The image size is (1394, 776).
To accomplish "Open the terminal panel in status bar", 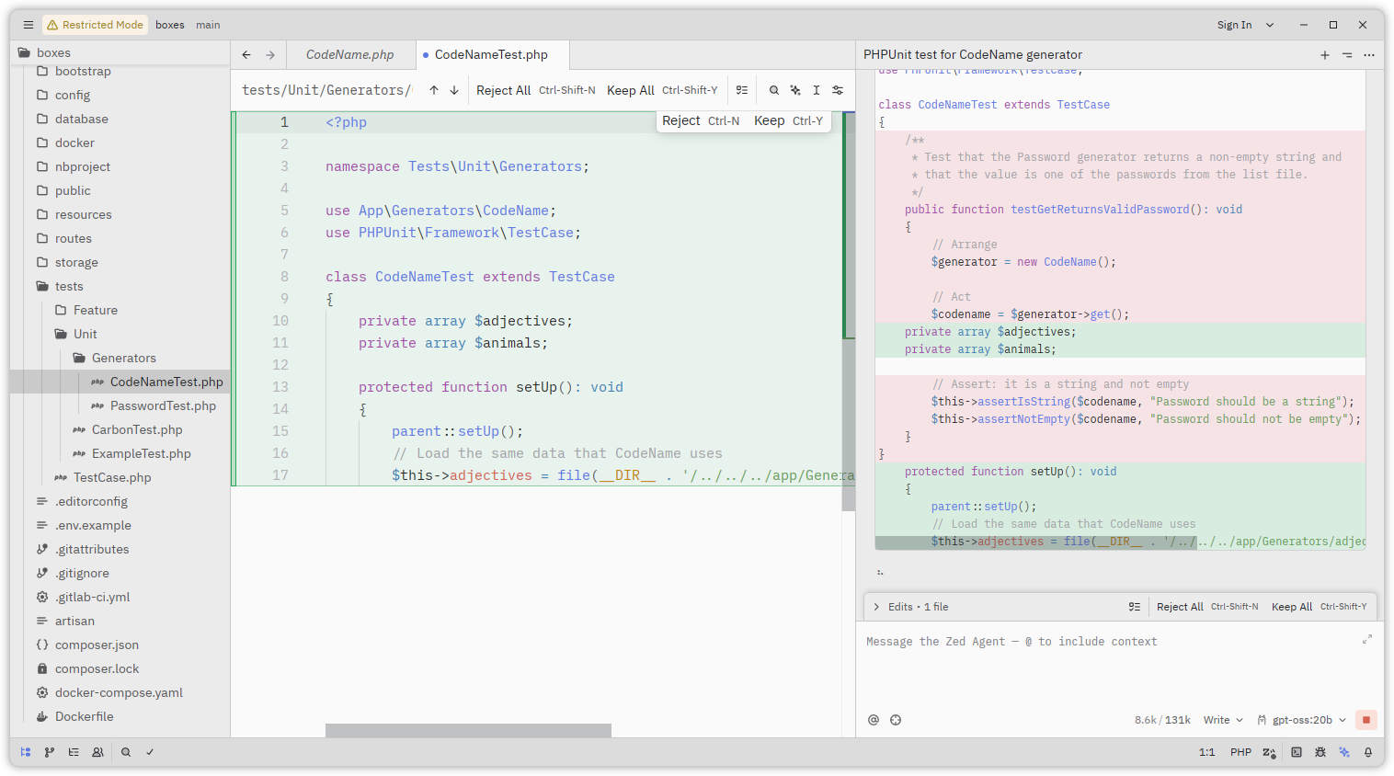I will coord(1297,752).
